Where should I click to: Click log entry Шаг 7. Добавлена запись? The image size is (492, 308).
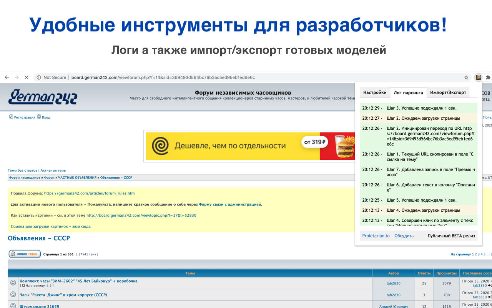[x=419, y=172]
